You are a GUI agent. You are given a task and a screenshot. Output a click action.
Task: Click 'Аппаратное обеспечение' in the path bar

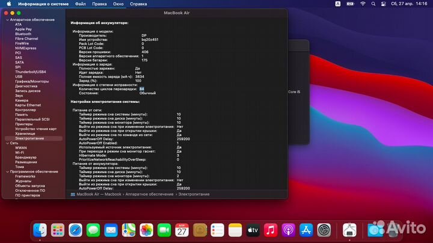click(x=149, y=194)
